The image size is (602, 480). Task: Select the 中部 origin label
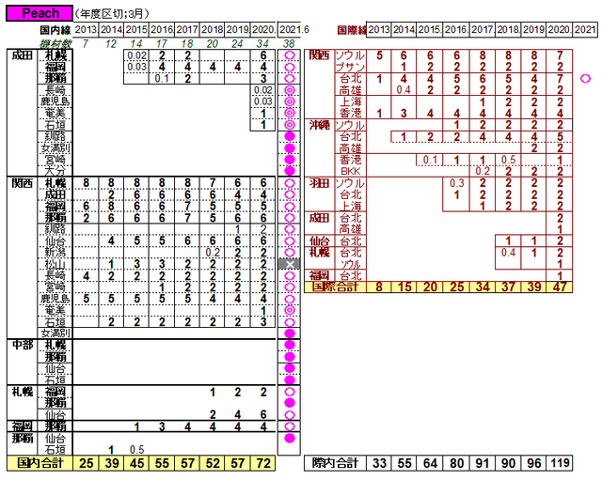coord(23,345)
